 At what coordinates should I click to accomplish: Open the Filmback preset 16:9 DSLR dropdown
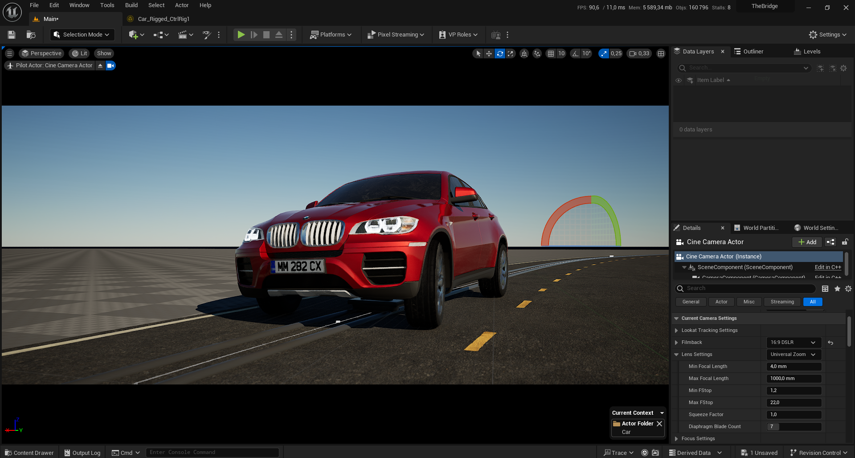[x=794, y=343]
